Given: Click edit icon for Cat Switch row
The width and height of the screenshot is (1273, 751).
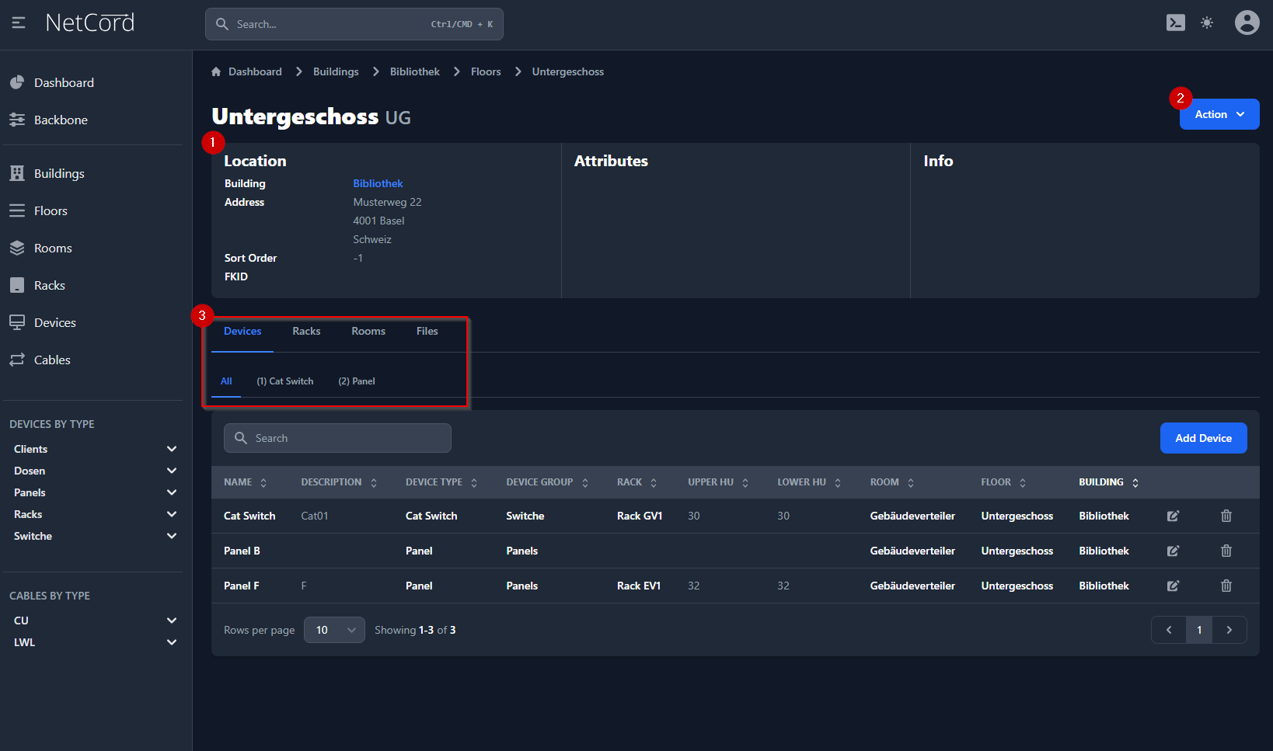Looking at the screenshot, I should point(1173,516).
